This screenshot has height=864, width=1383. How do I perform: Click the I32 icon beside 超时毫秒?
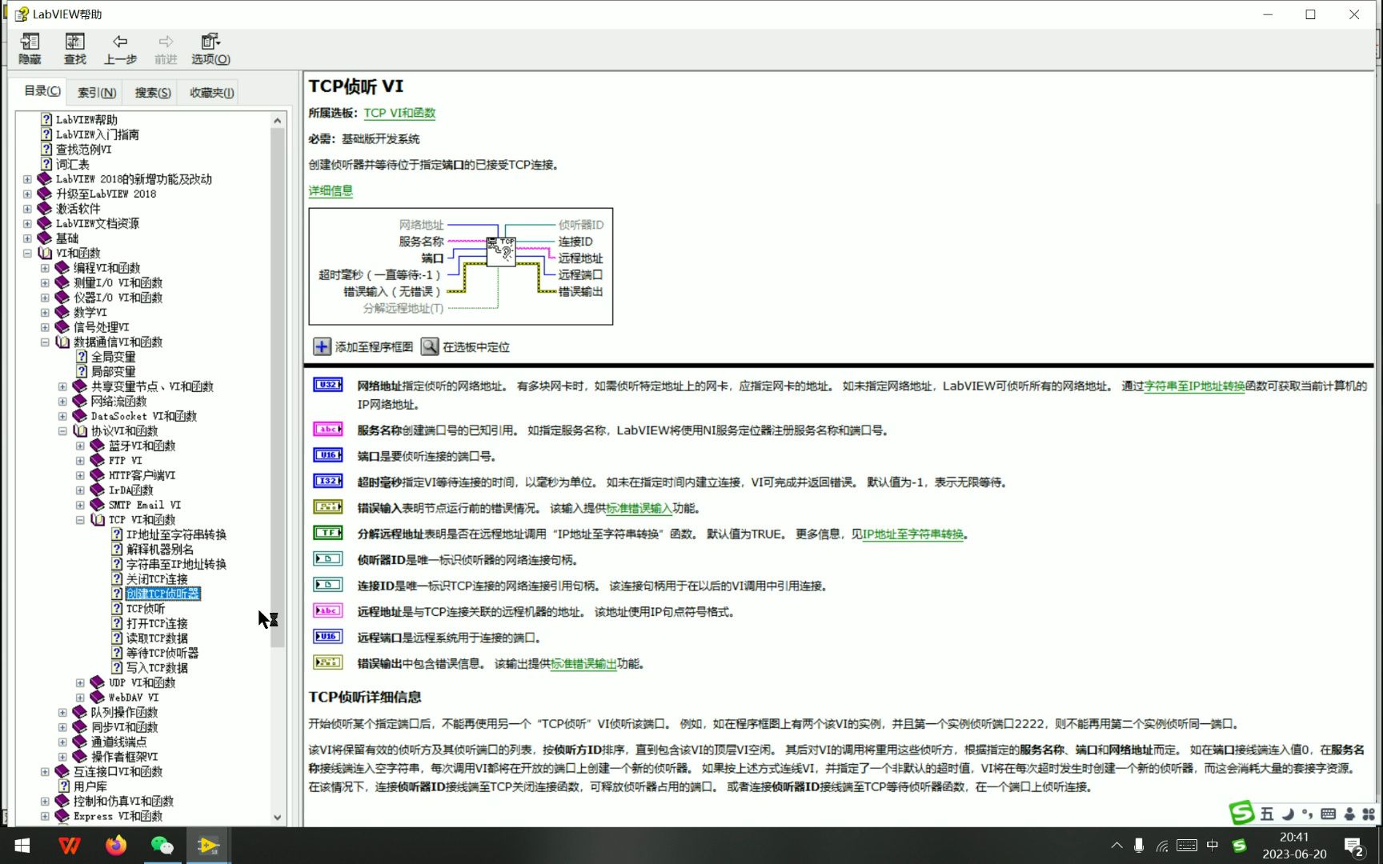(x=327, y=482)
